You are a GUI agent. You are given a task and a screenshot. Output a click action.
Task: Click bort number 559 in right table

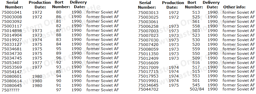click(x=196, y=49)
